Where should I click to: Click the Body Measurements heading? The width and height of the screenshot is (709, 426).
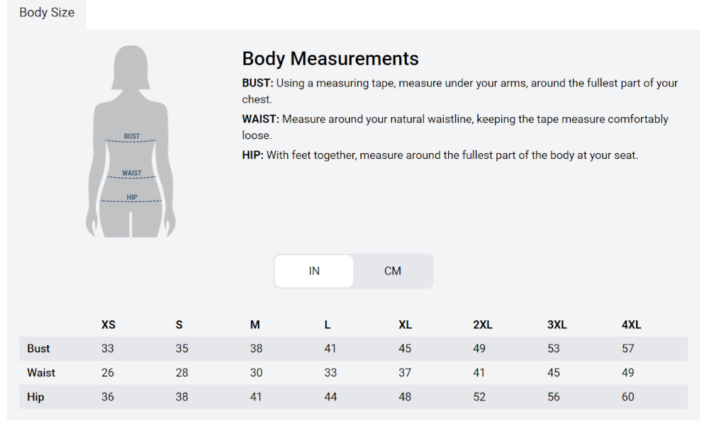[x=330, y=59]
